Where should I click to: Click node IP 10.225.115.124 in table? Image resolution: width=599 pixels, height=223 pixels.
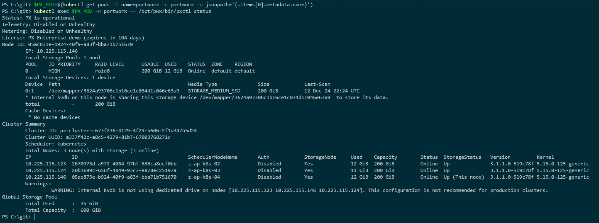[46, 170]
